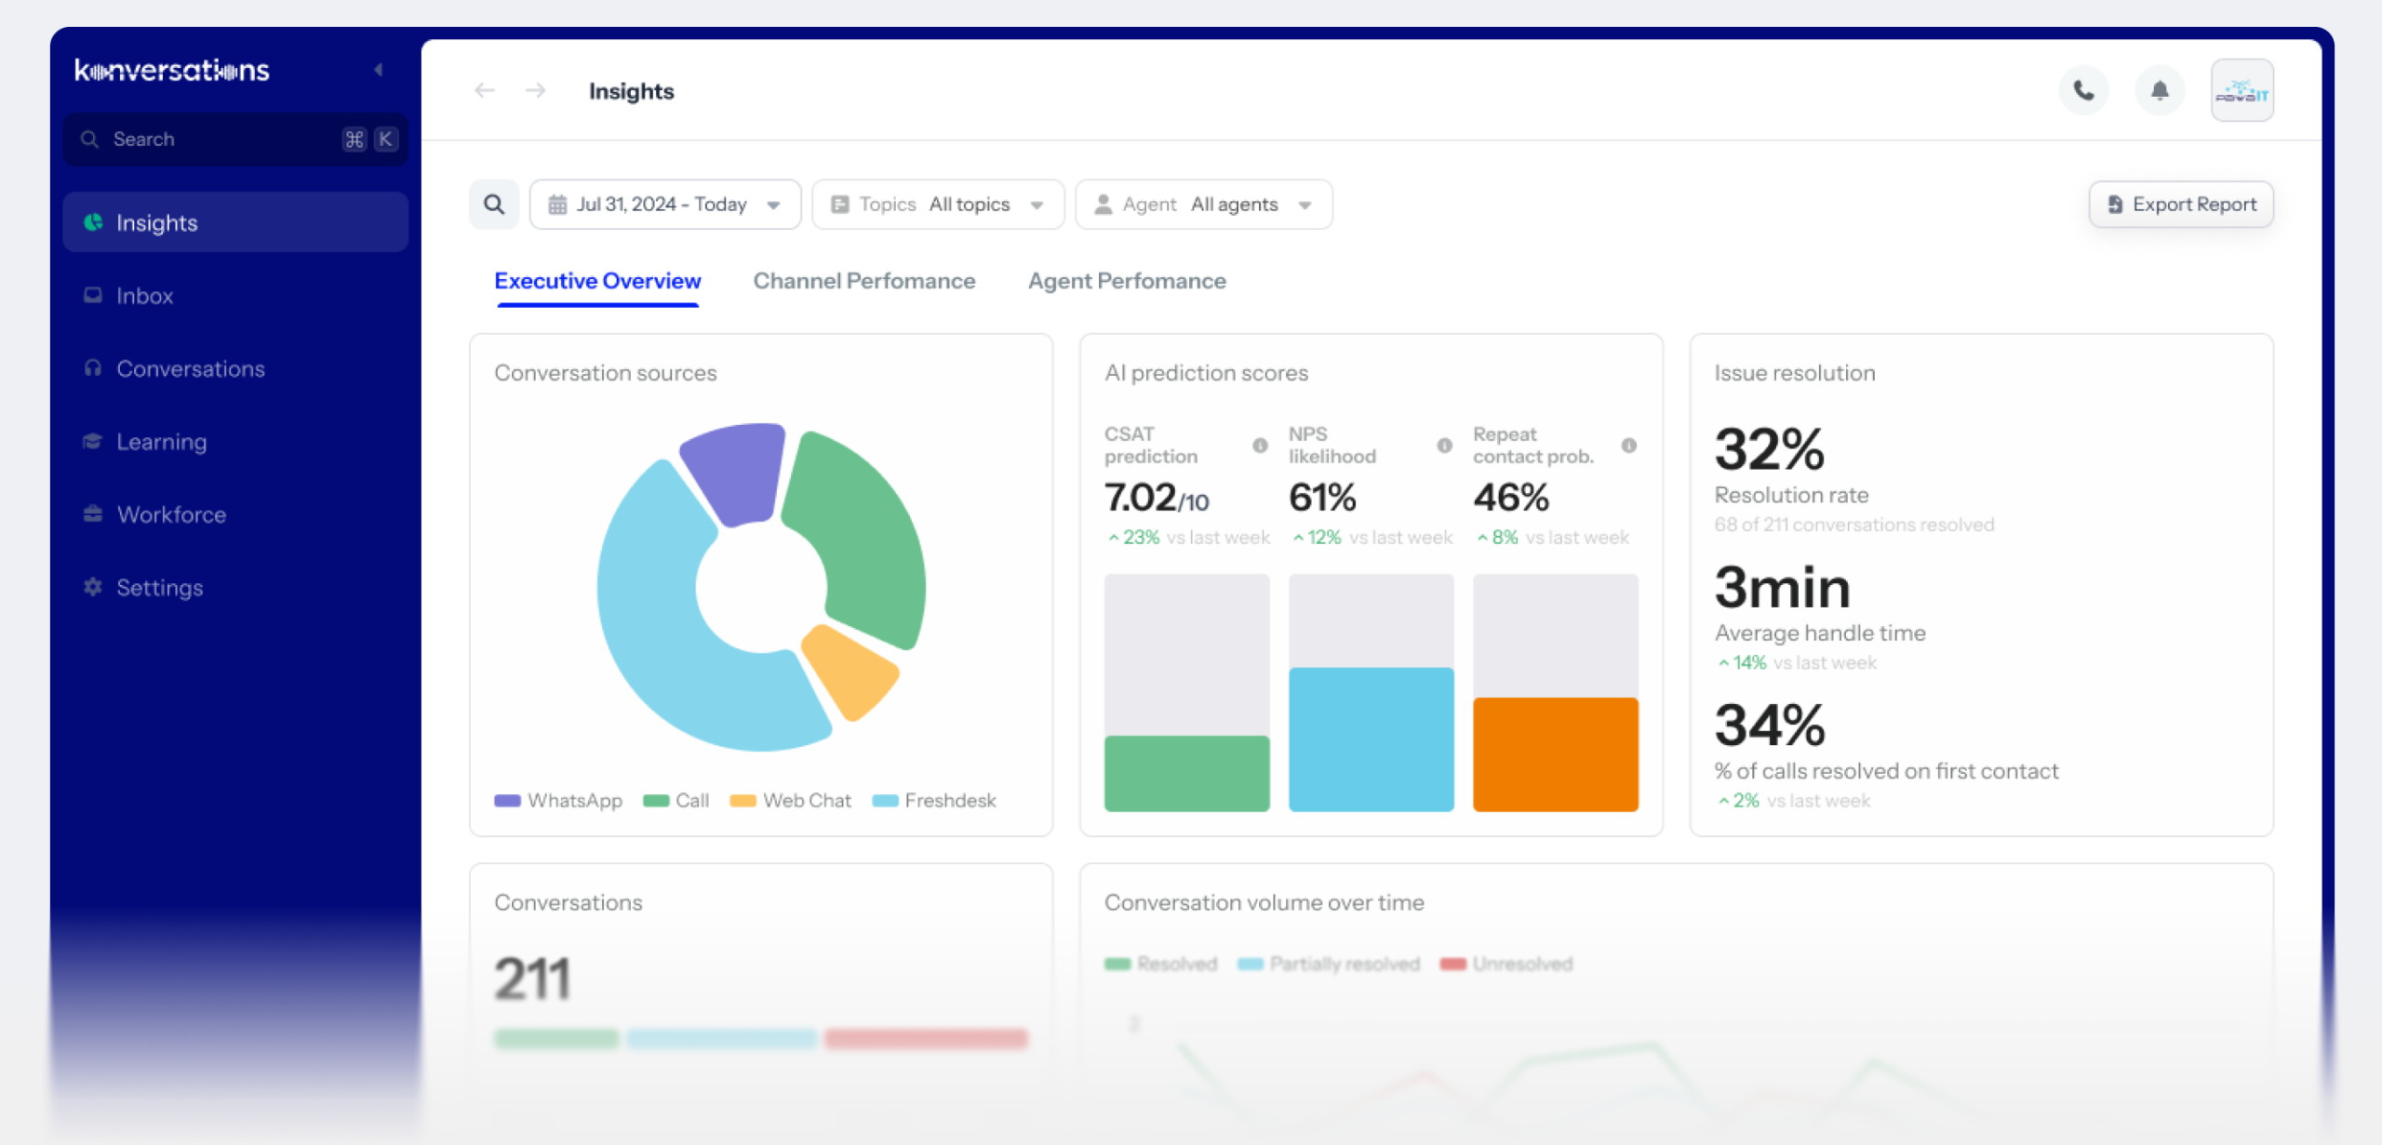
Task: Click the forward arrow navigation icon
Action: tap(535, 91)
